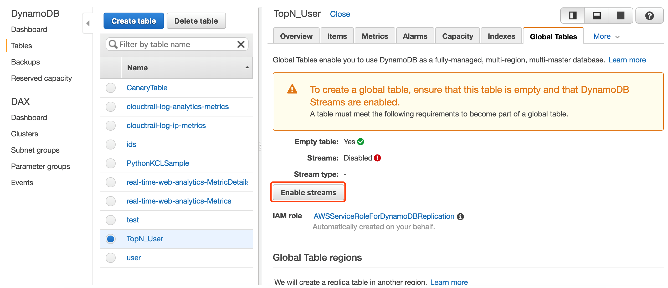Open Backups in DynamoDB sidebar
The width and height of the screenshot is (668, 288).
(25, 62)
